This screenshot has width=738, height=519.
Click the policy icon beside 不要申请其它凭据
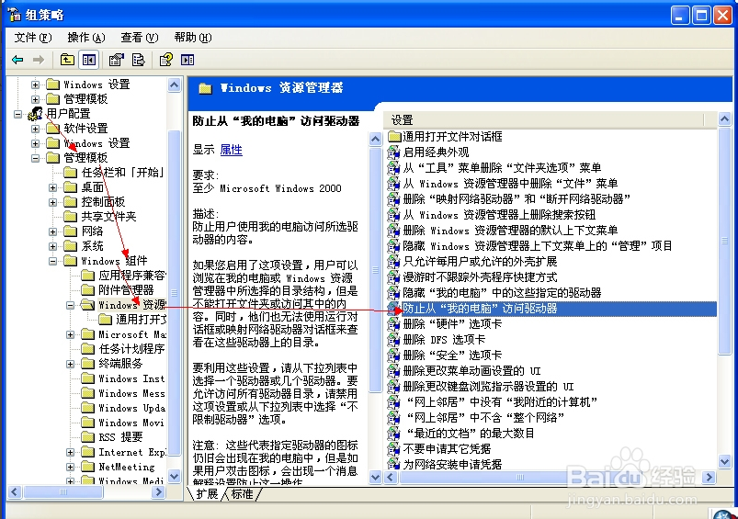click(393, 448)
